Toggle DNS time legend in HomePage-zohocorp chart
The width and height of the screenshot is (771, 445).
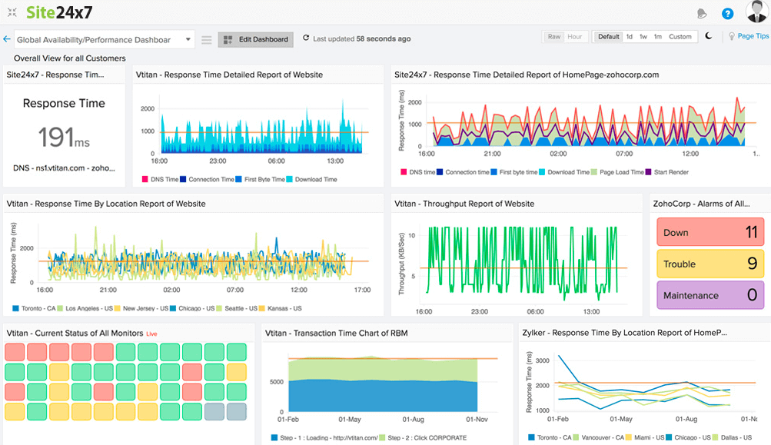(x=418, y=172)
